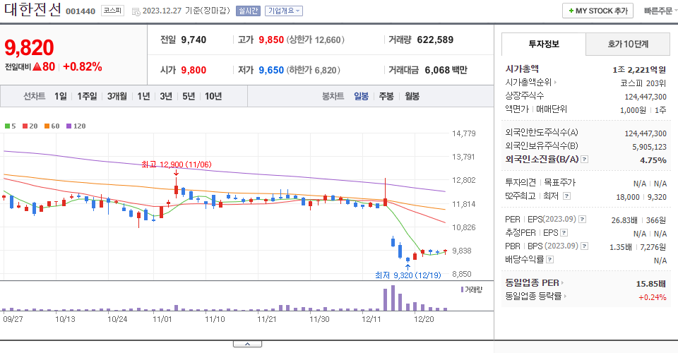The image size is (678, 353).
Task: Expand the 빠른주문 dropdown
Action: point(660,11)
